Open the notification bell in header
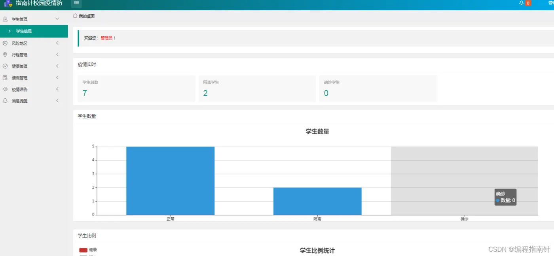 pyautogui.click(x=521, y=3)
